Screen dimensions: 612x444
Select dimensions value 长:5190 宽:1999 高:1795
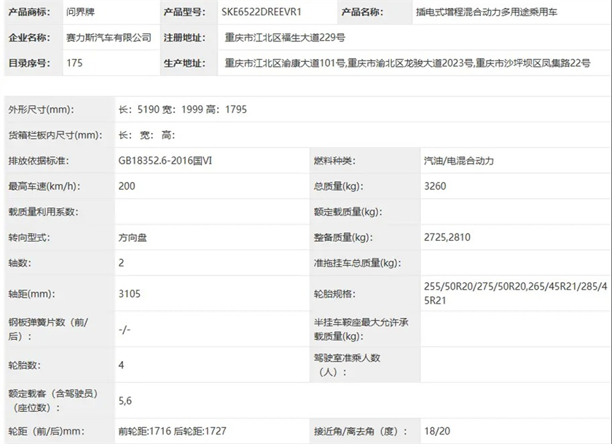coord(183,109)
